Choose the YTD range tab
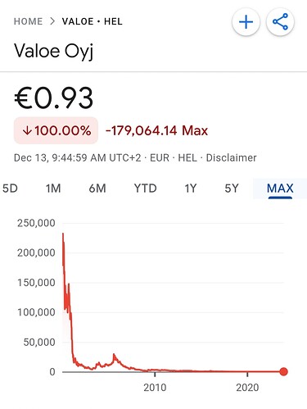 pyautogui.click(x=146, y=189)
